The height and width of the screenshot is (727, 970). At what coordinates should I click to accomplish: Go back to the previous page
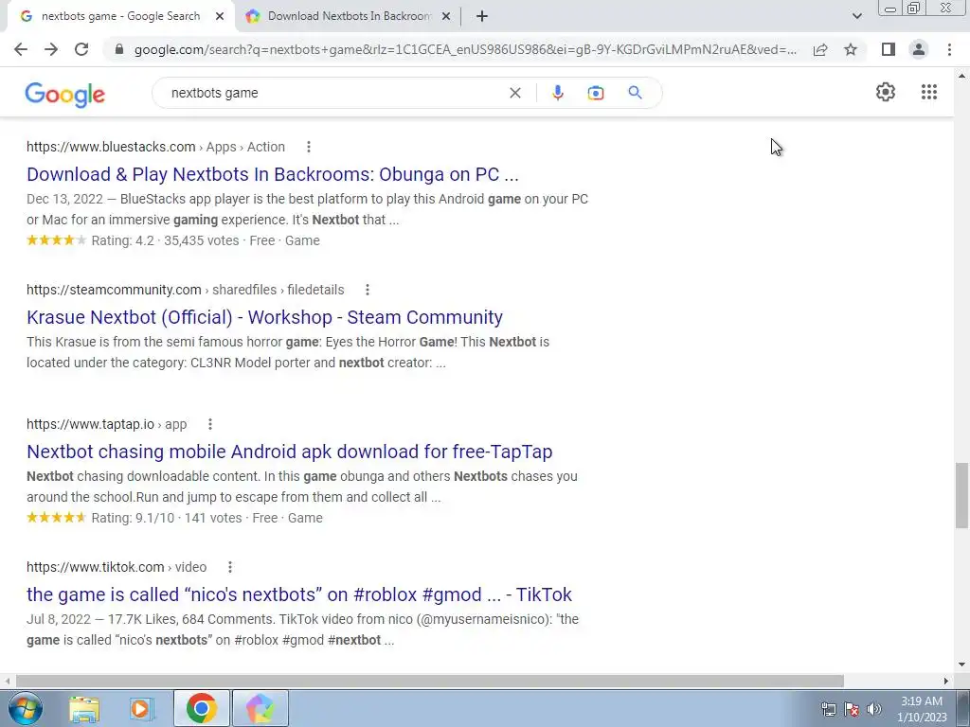21,49
